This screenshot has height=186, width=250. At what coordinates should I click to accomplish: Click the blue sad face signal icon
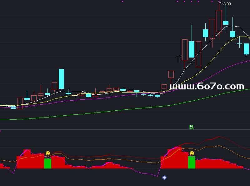[x=164, y=178]
